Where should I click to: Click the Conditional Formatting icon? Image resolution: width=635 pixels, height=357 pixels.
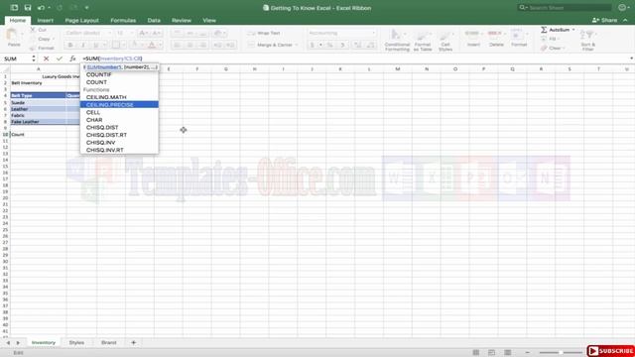(x=397, y=35)
